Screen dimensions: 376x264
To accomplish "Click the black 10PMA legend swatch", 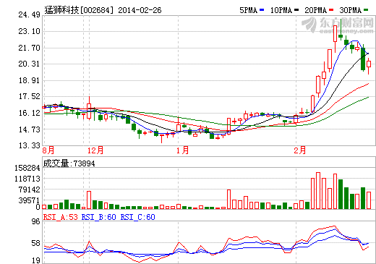I will click(x=296, y=10).
